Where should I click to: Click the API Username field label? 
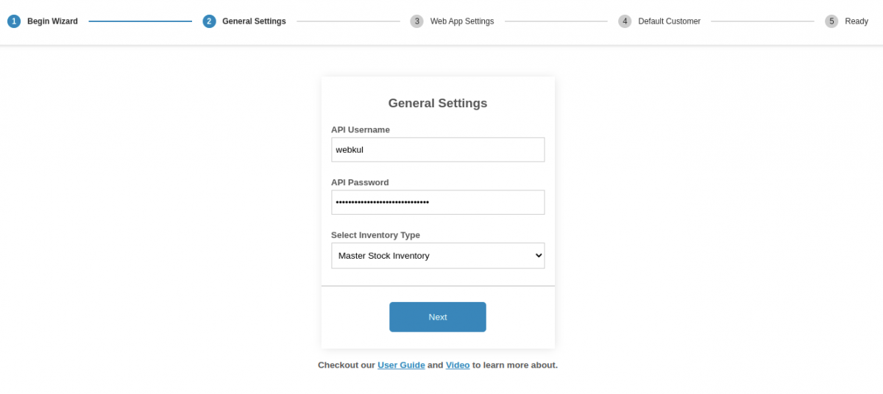click(361, 130)
